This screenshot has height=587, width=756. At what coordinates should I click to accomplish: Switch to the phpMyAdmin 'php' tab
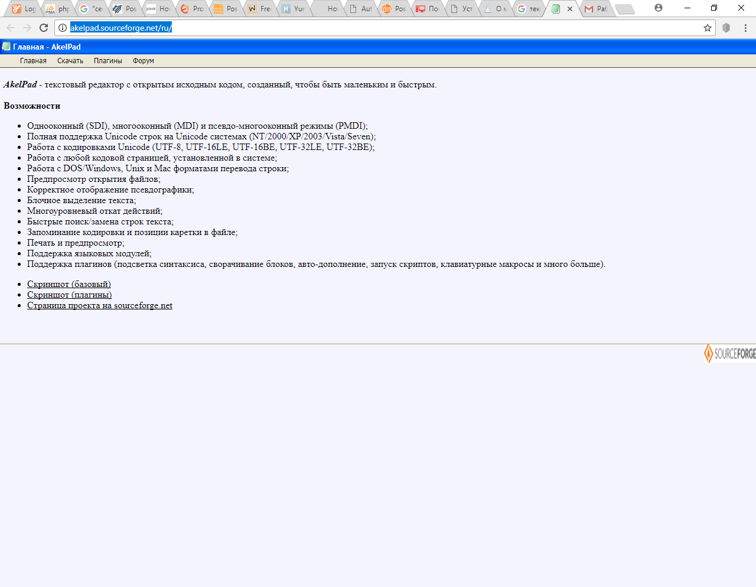click(58, 9)
